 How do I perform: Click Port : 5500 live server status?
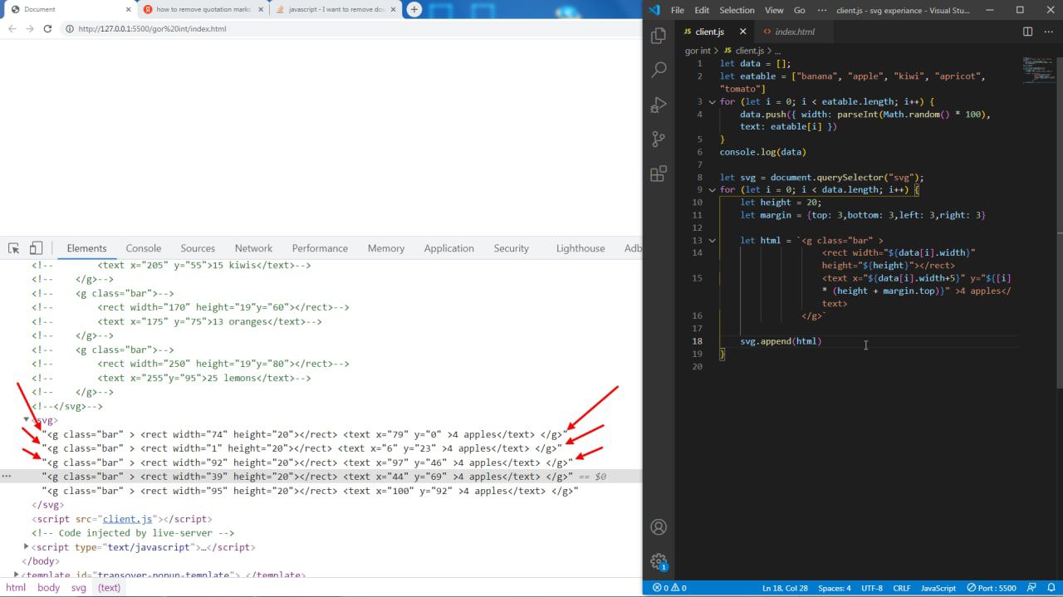(992, 588)
